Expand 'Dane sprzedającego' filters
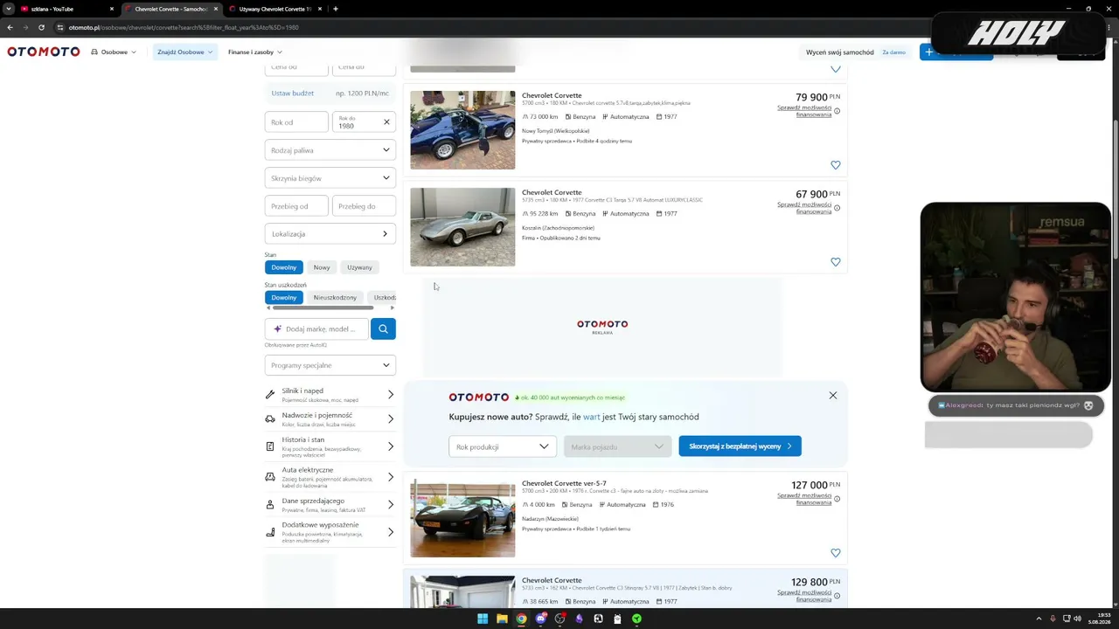 click(330, 505)
